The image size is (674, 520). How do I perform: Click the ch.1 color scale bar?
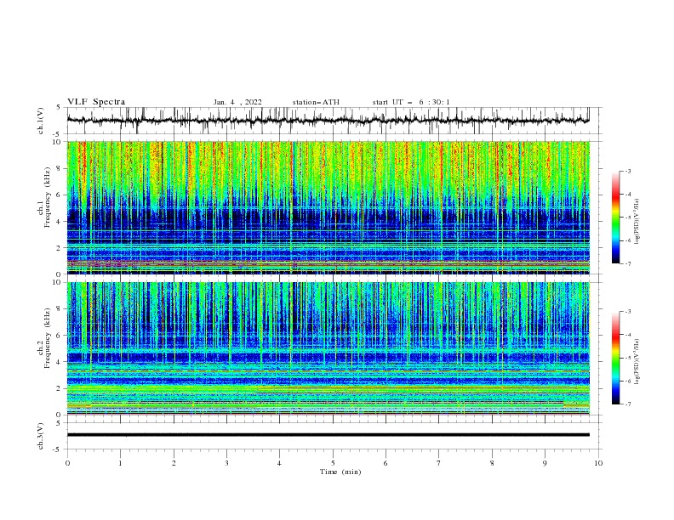coord(615,218)
